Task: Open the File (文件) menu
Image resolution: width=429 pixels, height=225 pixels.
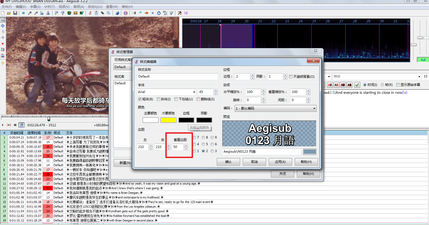Action: (7, 7)
